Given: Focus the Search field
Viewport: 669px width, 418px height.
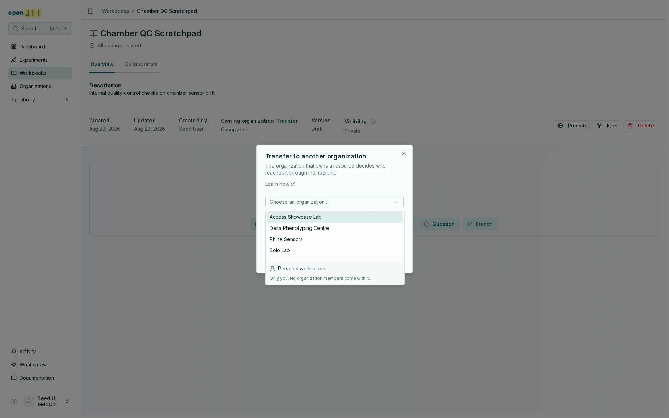Looking at the screenshot, I should coord(40,29).
